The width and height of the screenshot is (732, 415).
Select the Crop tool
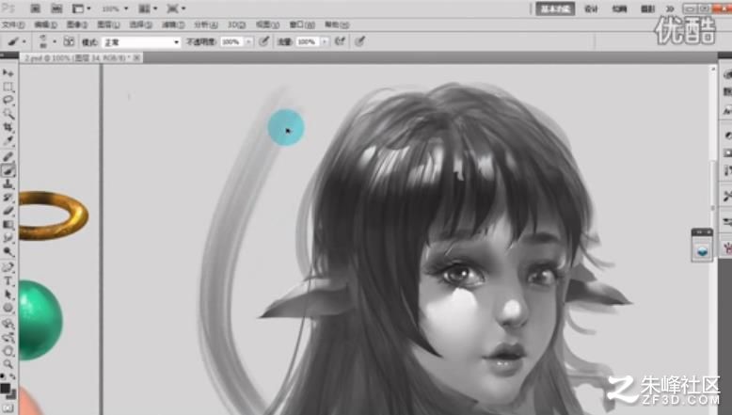[x=8, y=127]
